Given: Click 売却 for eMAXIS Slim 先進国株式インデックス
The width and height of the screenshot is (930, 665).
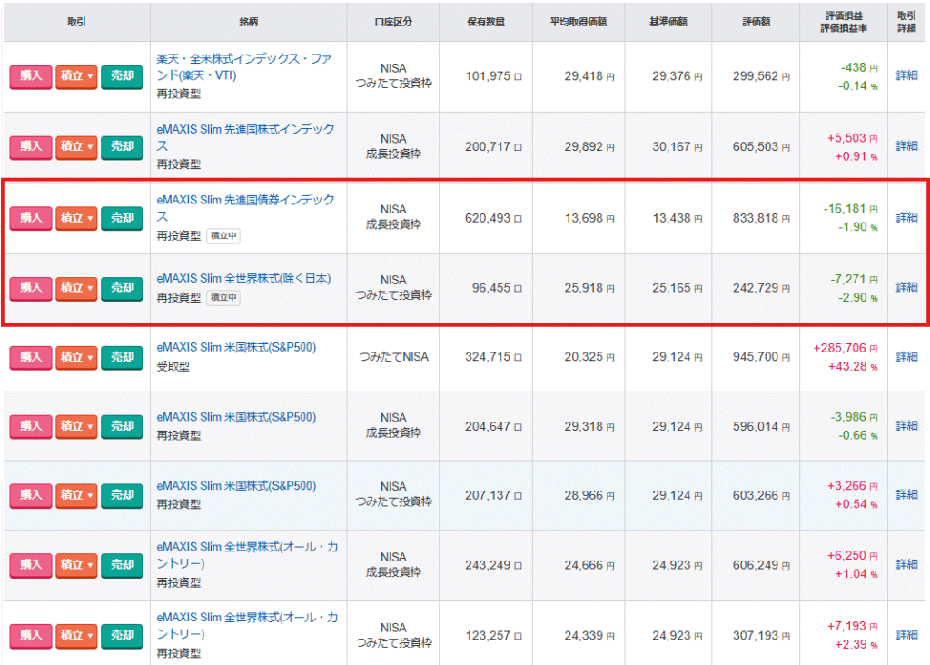Looking at the screenshot, I should pyautogui.click(x=122, y=147).
